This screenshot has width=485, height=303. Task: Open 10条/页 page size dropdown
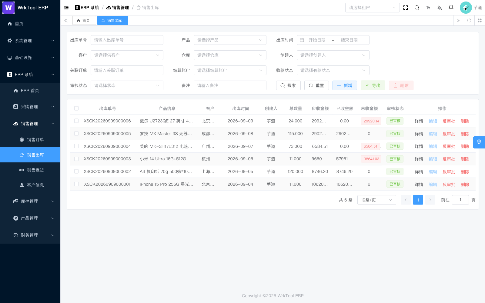coord(376,200)
